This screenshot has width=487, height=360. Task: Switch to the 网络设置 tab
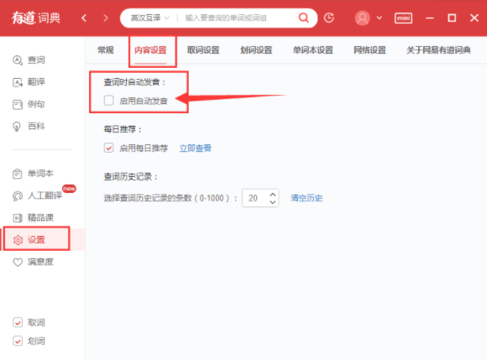pos(369,50)
